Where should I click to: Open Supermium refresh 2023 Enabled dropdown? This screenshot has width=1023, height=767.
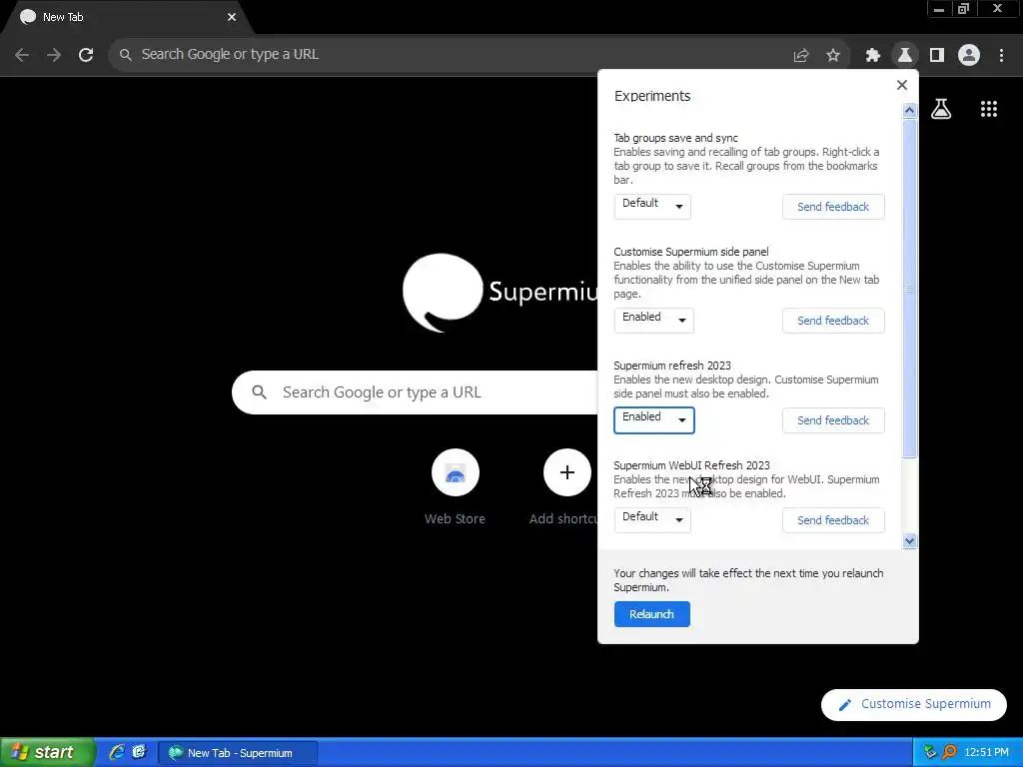click(x=653, y=420)
